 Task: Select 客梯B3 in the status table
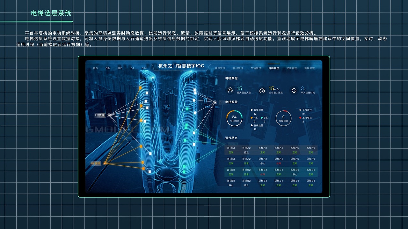coord(263,170)
